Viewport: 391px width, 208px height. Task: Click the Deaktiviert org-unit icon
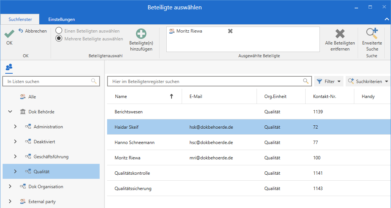tap(28, 141)
